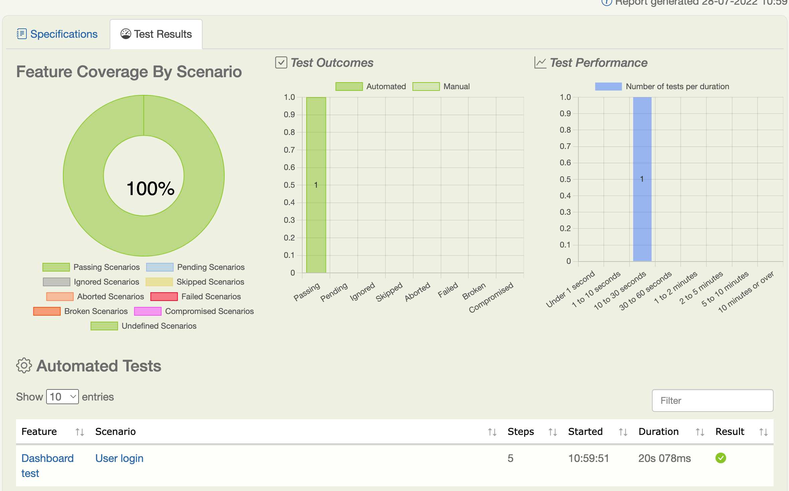Sort table by Feature column arrows
Screen dimensions: 789x491
[80, 432]
